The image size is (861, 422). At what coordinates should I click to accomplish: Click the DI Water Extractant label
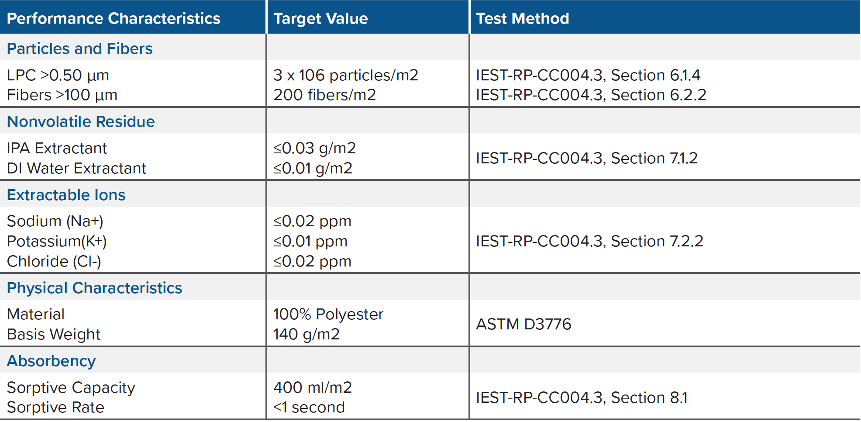coord(76,168)
